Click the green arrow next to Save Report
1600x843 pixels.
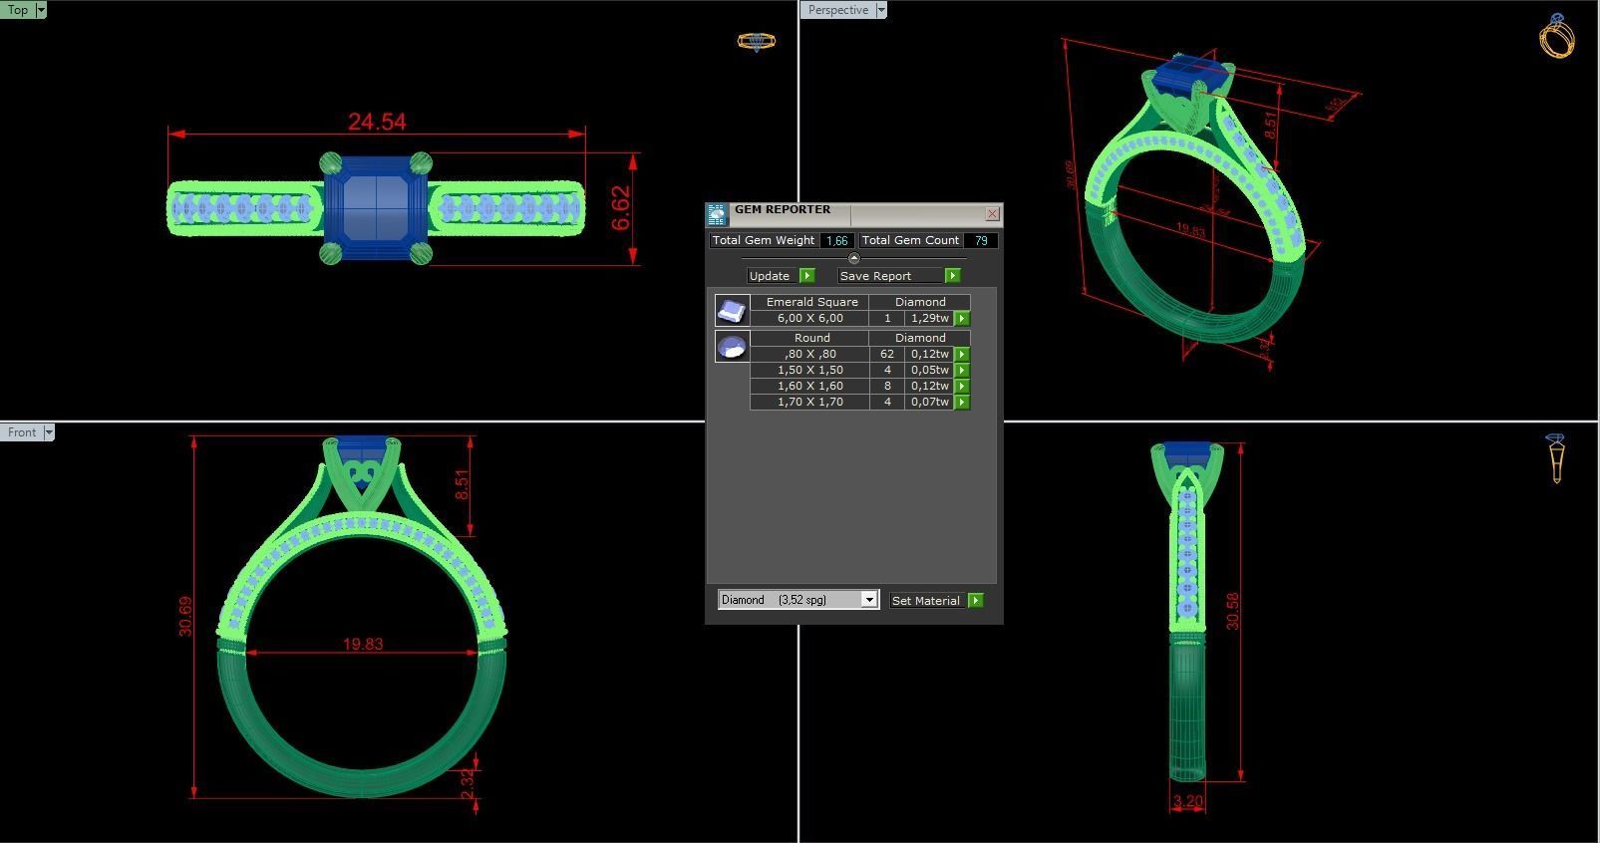(x=952, y=276)
